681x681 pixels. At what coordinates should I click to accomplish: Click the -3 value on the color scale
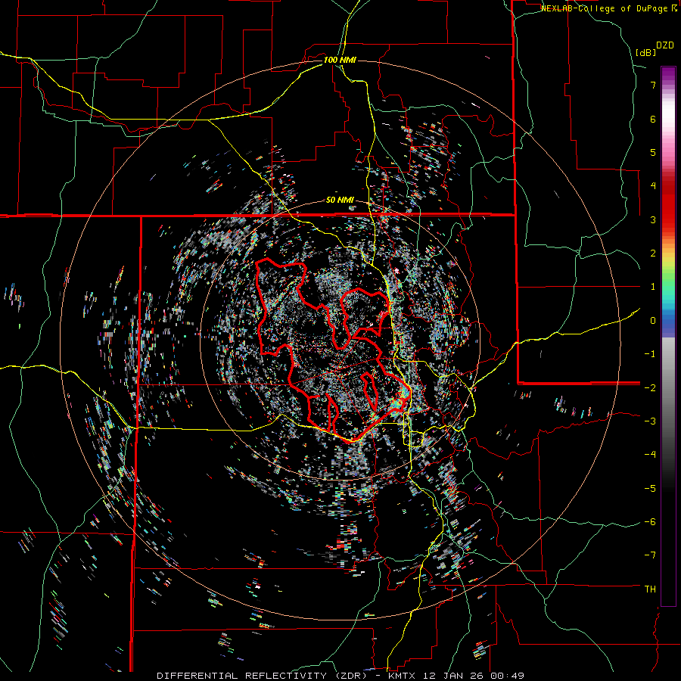[650, 421]
